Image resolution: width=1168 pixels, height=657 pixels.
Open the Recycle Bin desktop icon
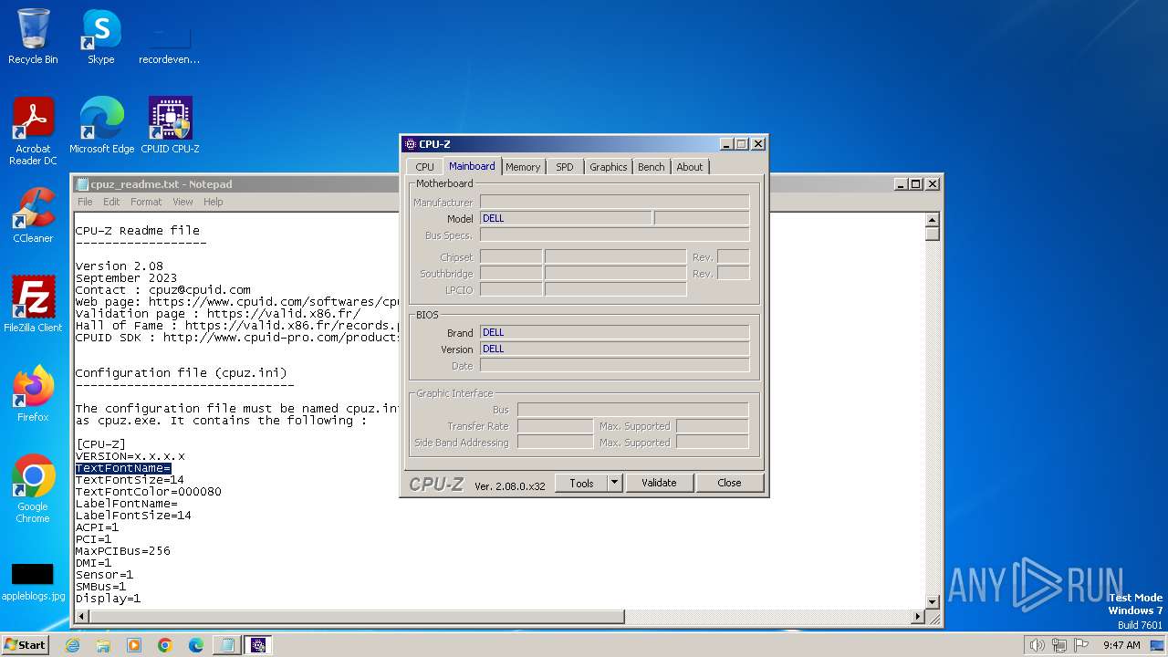(33, 36)
